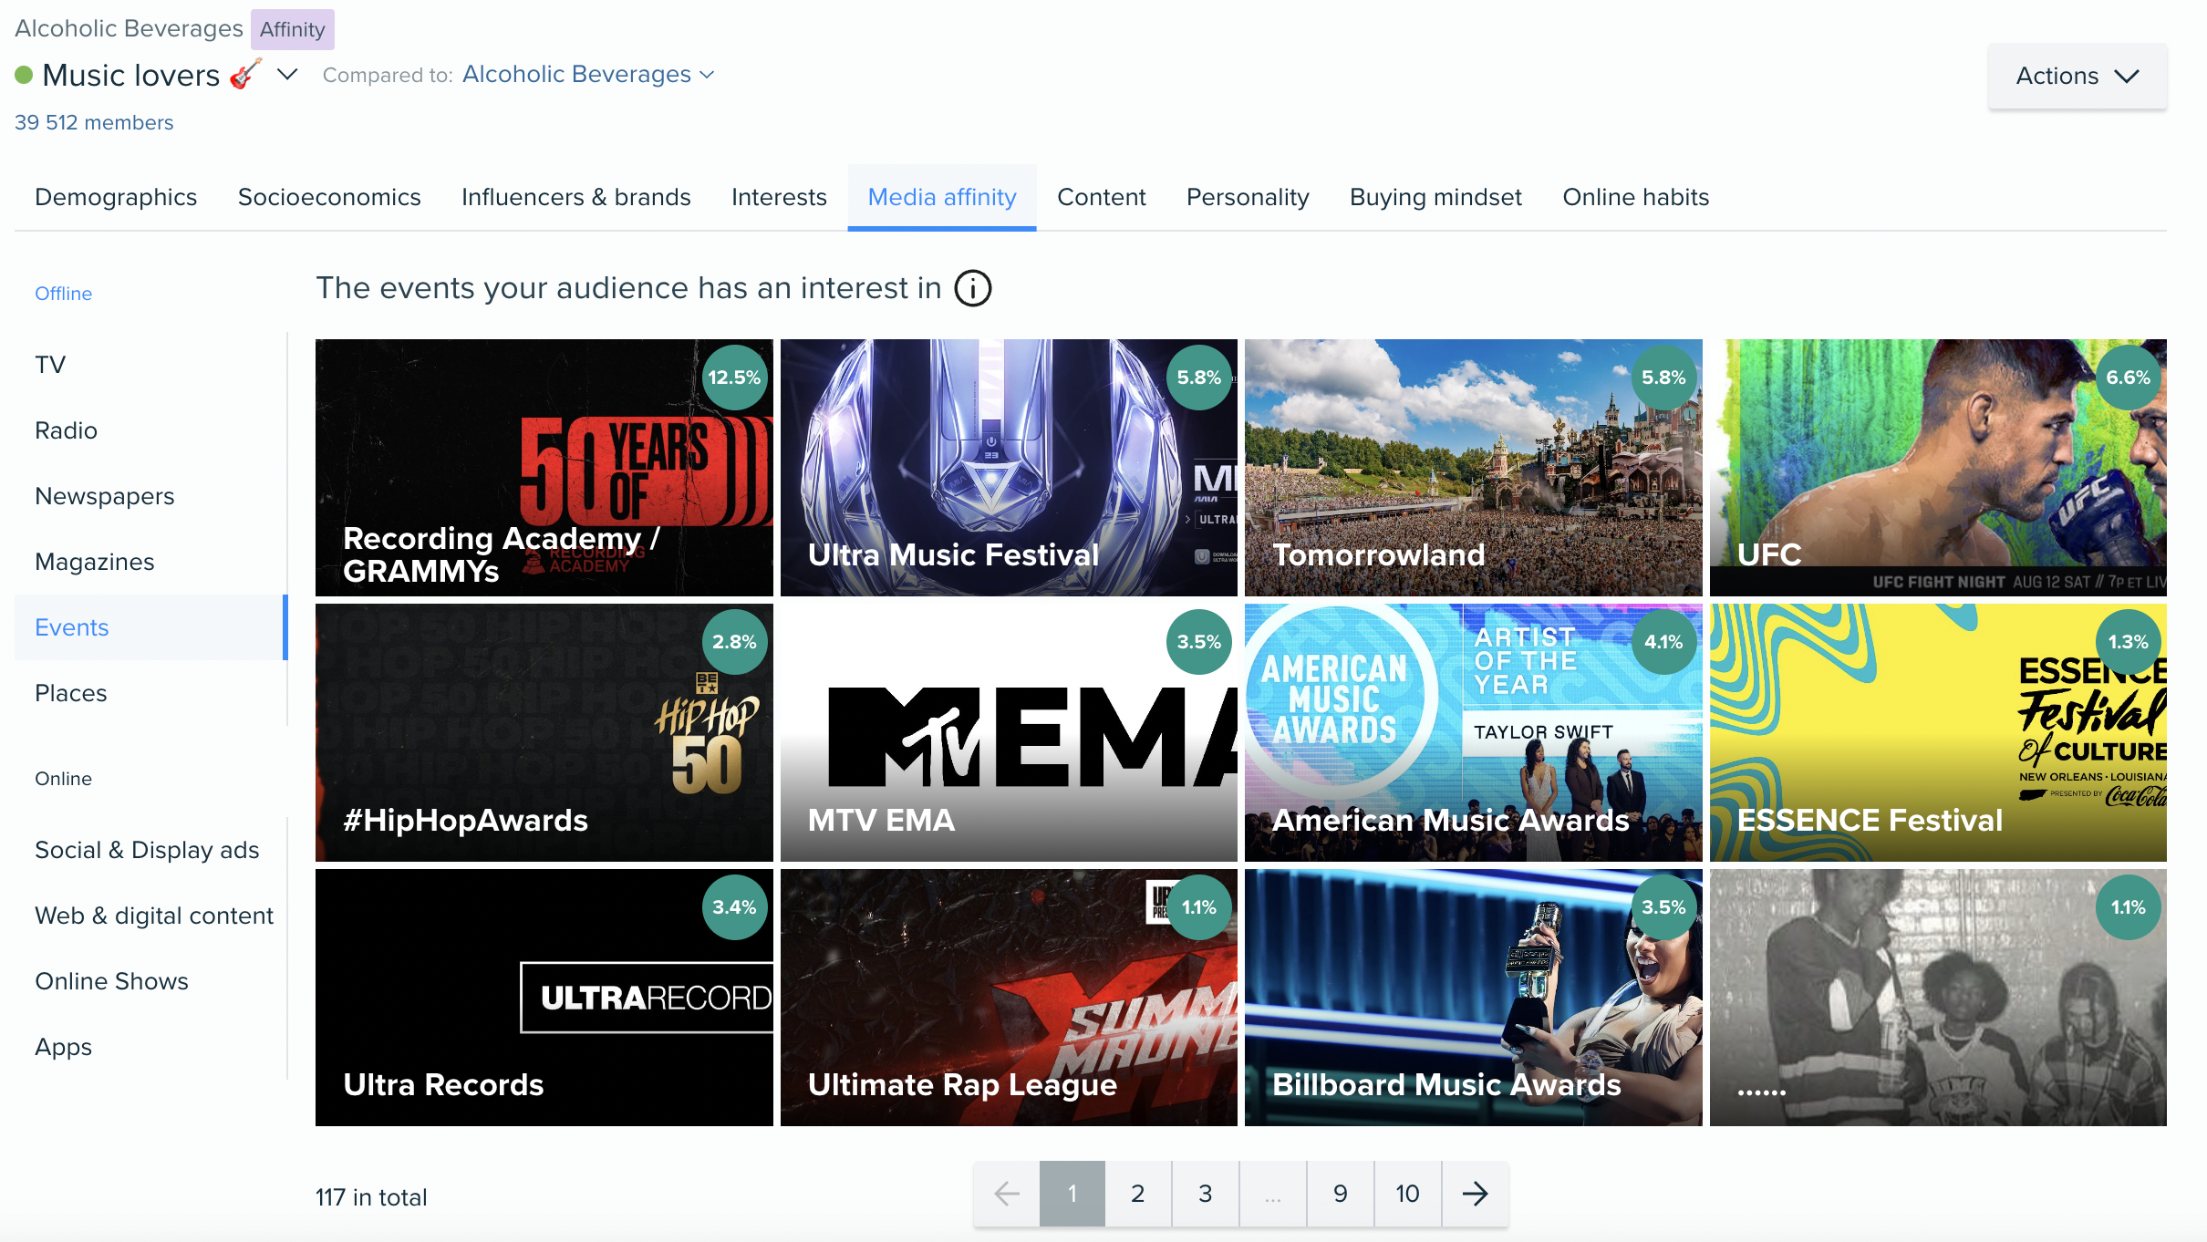
Task: Open the Actions dropdown menu
Action: point(2077,76)
